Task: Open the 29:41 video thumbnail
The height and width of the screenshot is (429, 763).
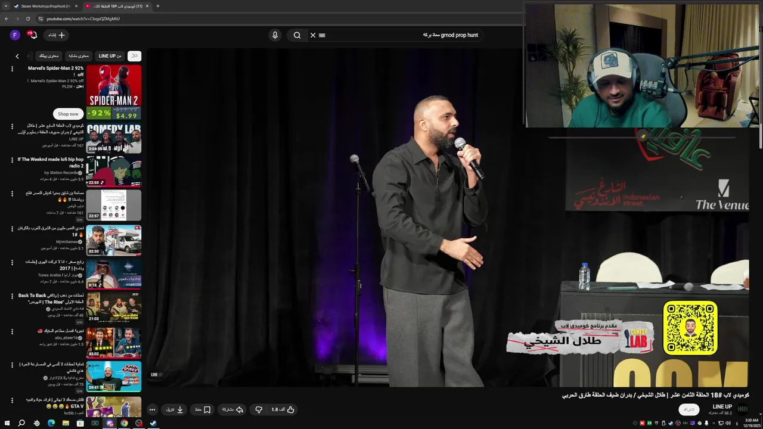Action: (114, 377)
